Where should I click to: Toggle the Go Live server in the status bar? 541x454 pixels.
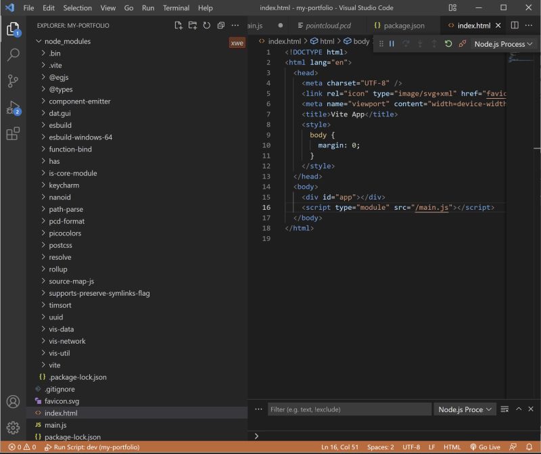(x=486, y=447)
